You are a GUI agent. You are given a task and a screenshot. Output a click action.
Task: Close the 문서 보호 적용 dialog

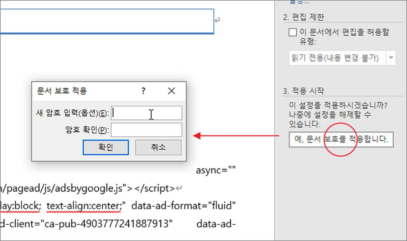point(171,91)
